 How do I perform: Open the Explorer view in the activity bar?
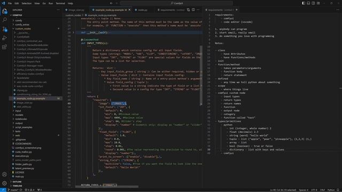point(4,11)
